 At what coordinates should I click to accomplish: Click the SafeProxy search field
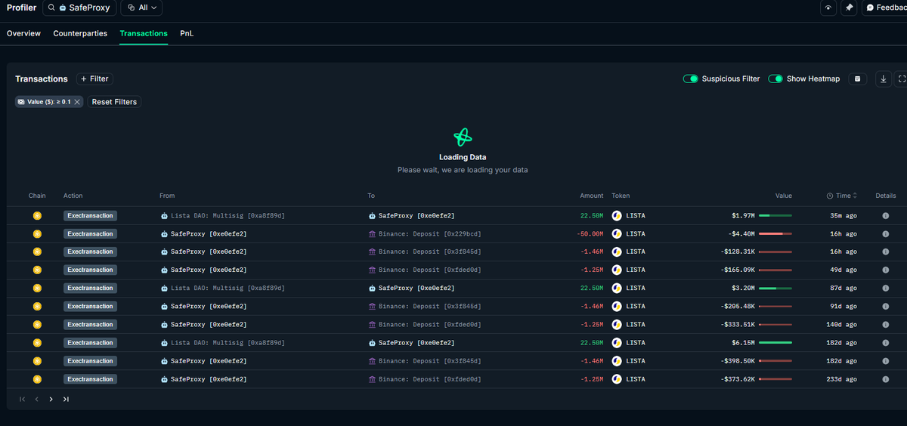[x=79, y=8]
